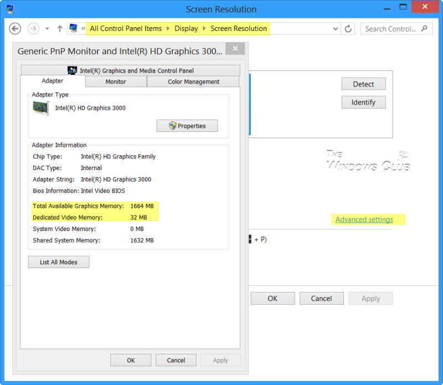Open adapter Properties with the shield button

(x=187, y=126)
